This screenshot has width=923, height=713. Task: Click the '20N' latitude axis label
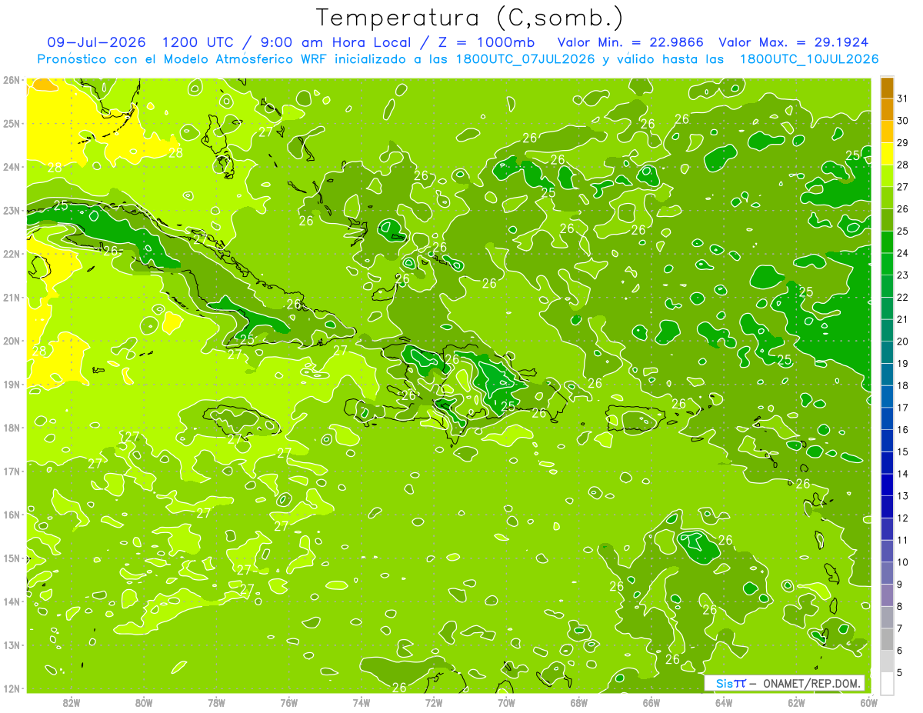pyautogui.click(x=11, y=340)
